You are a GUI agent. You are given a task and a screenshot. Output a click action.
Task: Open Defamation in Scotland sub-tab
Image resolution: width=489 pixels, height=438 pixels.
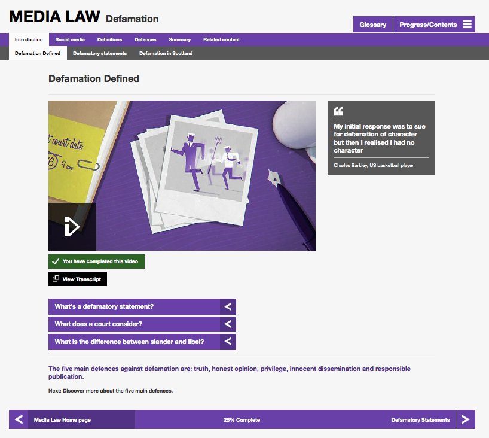point(166,53)
